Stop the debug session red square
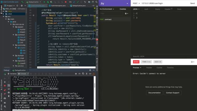 [x=5, y=86]
